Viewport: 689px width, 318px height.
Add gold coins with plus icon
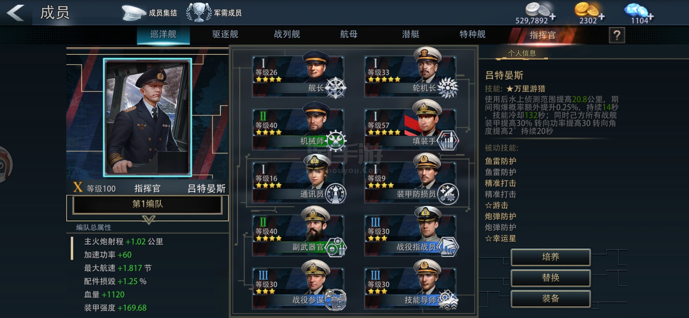point(602,17)
